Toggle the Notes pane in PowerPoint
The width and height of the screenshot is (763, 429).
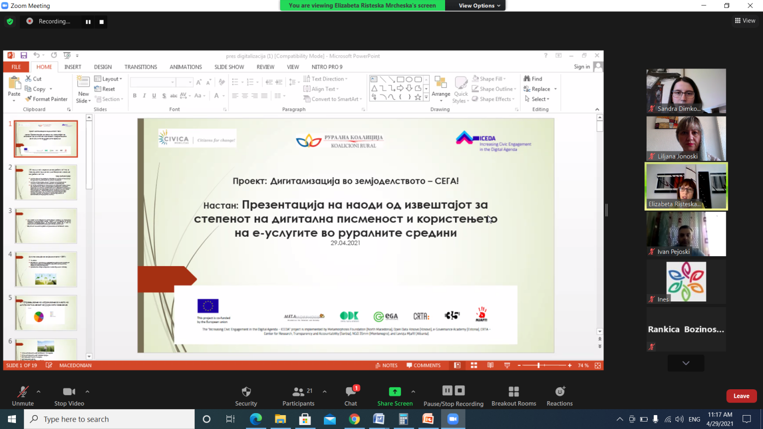pyautogui.click(x=386, y=365)
